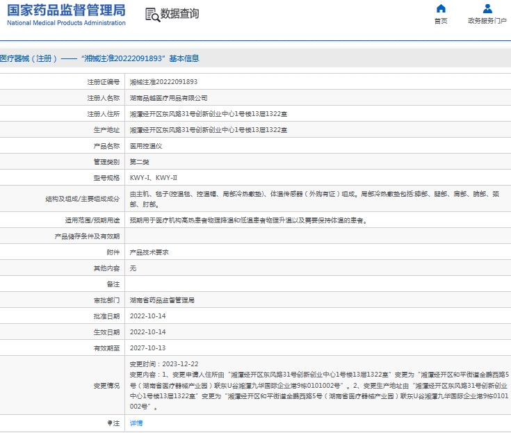The image size is (511, 433).
Task: Click the 生效日期 label
Action: [x=106, y=332]
